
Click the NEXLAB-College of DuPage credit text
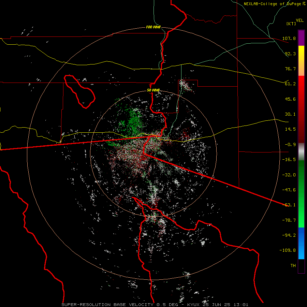click(x=272, y=4)
